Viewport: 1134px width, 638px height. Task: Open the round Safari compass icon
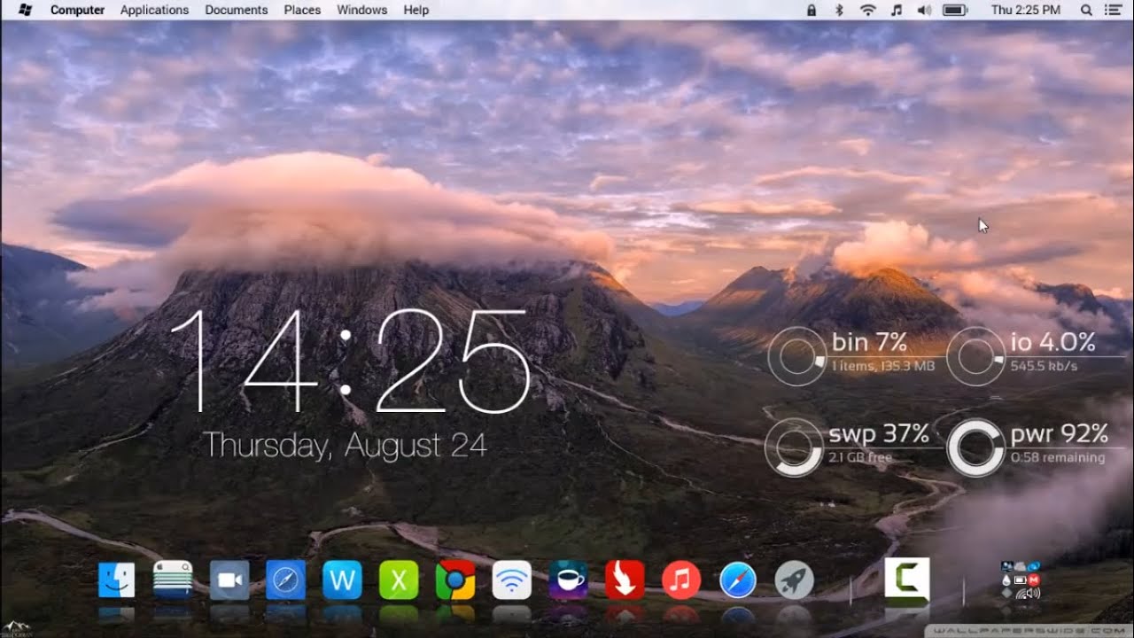738,580
